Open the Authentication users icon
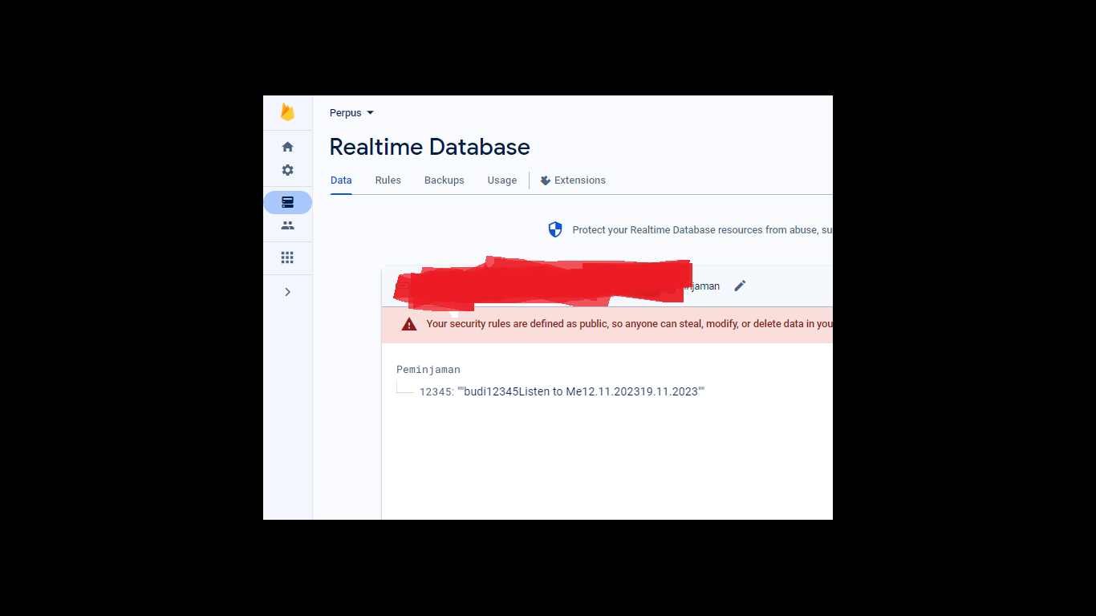 287,225
